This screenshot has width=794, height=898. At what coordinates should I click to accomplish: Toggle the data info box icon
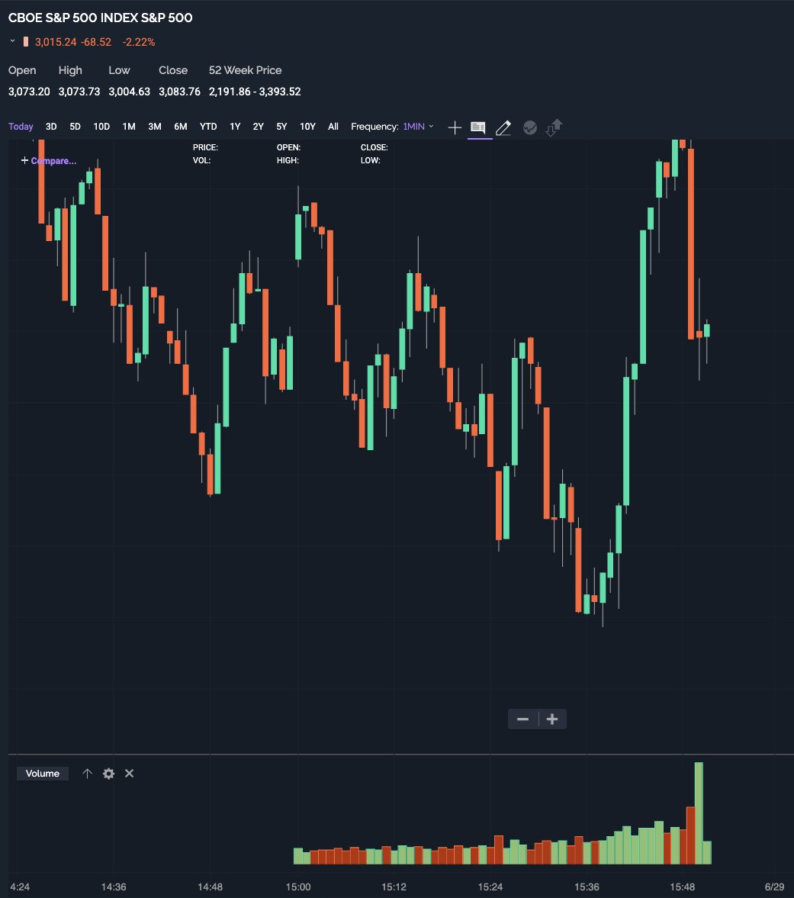click(478, 127)
